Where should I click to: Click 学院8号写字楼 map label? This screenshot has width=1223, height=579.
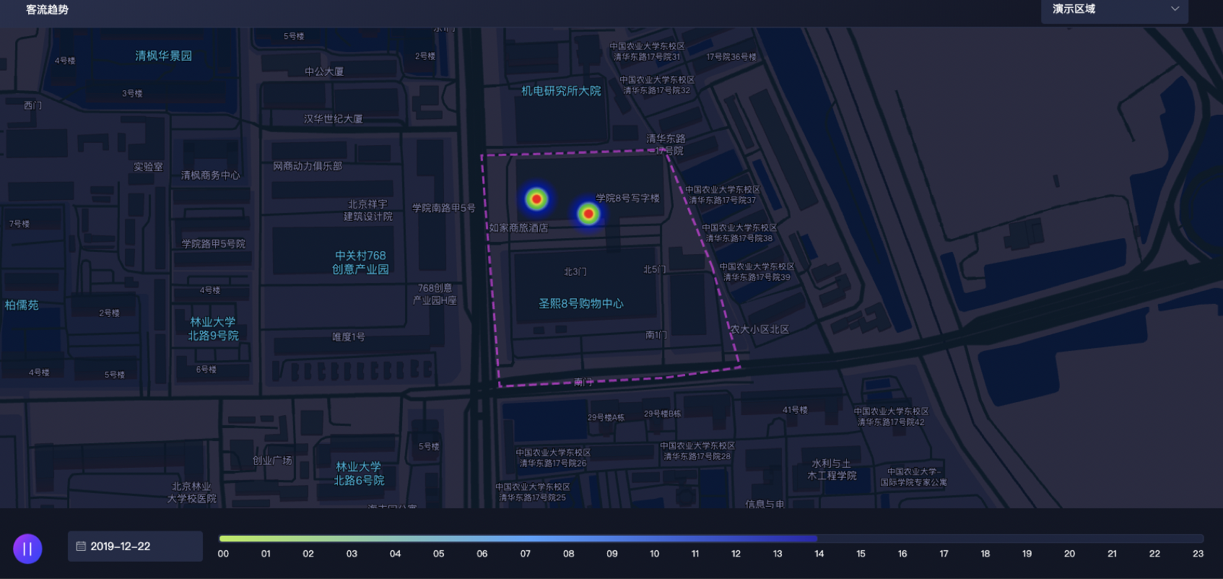[x=627, y=198]
